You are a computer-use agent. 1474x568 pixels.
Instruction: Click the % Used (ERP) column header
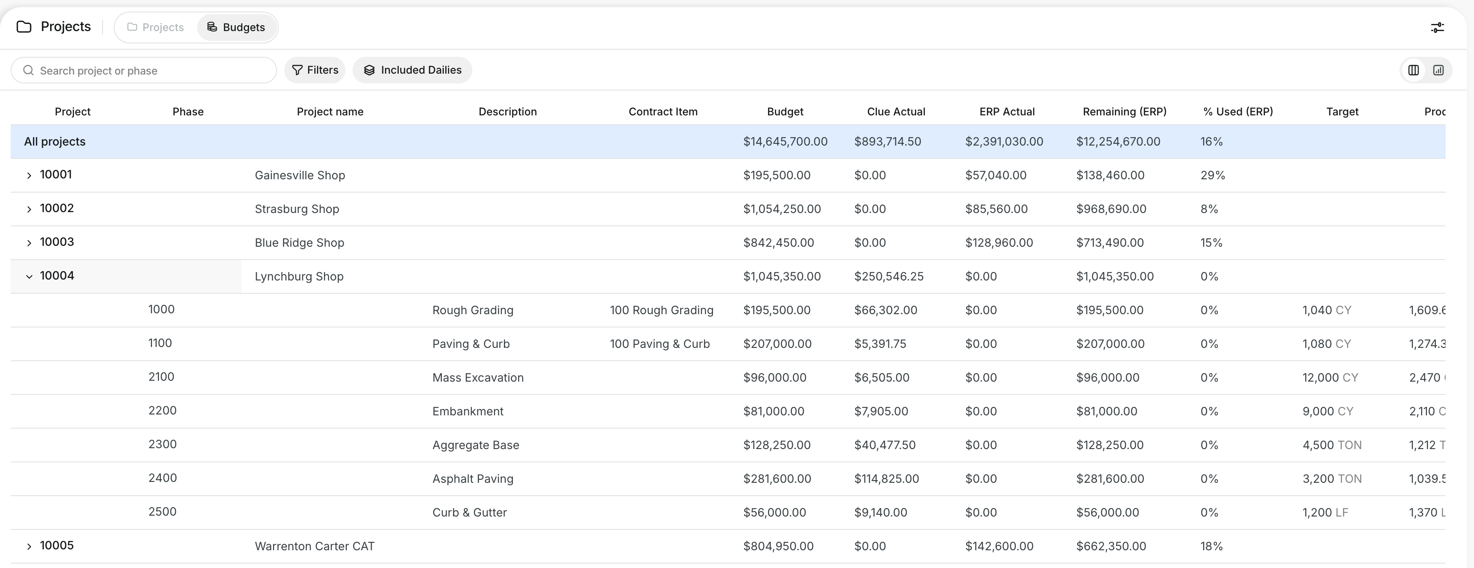pyautogui.click(x=1238, y=111)
